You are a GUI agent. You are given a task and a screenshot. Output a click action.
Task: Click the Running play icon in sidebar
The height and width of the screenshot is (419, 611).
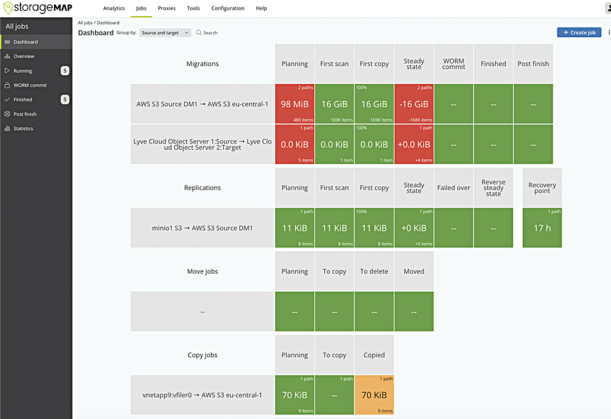click(7, 71)
